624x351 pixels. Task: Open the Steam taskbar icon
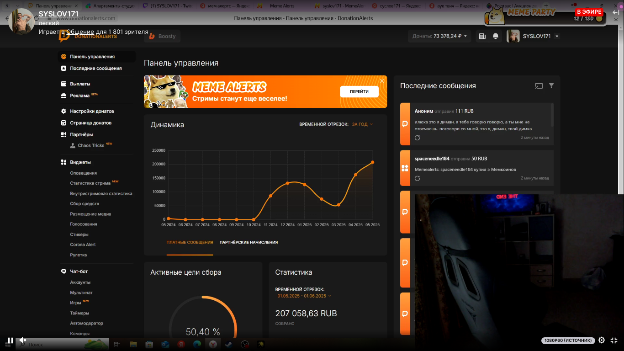pyautogui.click(x=228, y=344)
